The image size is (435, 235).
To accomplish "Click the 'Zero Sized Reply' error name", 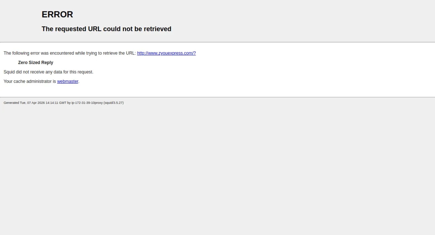I will click(x=36, y=63).
